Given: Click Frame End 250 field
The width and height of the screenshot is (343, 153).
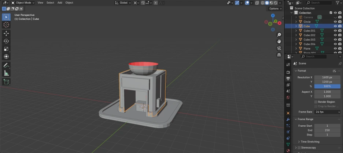Looking at the screenshot, I should tap(327, 130).
